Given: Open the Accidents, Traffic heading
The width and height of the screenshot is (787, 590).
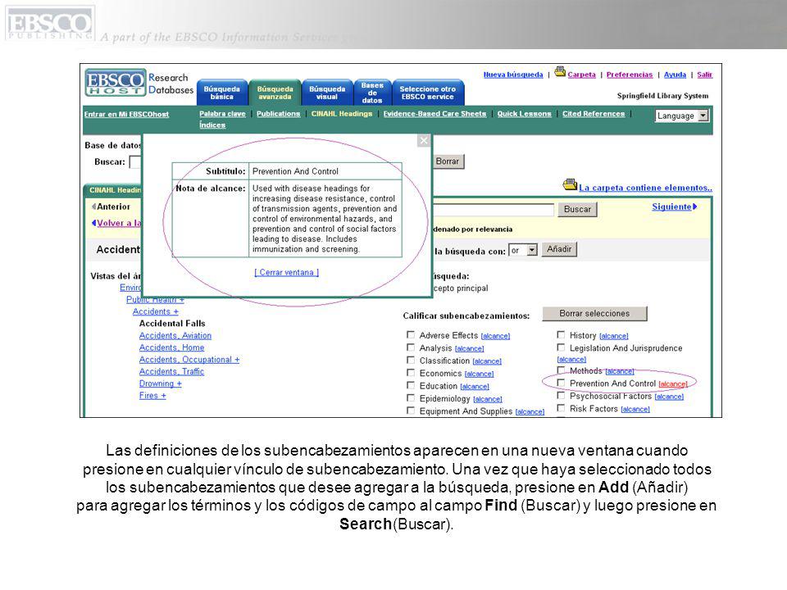Looking at the screenshot, I should pos(171,372).
